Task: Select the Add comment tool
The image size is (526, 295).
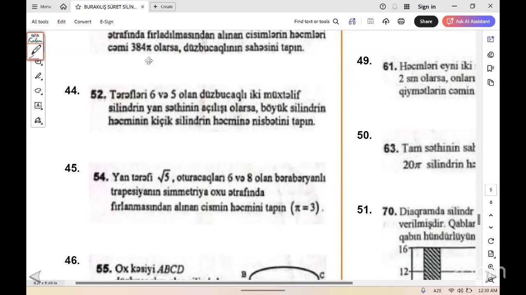Action: [38, 62]
